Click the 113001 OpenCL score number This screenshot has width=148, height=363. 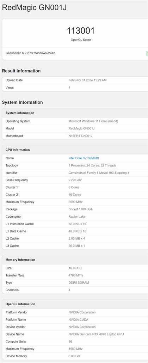81,31
